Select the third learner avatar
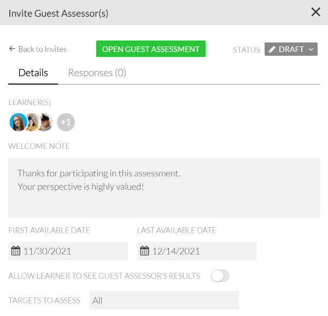This screenshot has width=328, height=316. point(45,122)
